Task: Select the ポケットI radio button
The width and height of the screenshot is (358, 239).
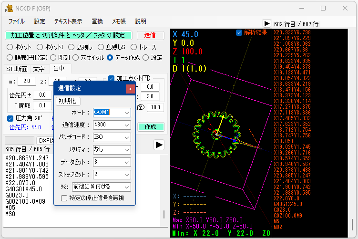Action: click(x=40, y=47)
